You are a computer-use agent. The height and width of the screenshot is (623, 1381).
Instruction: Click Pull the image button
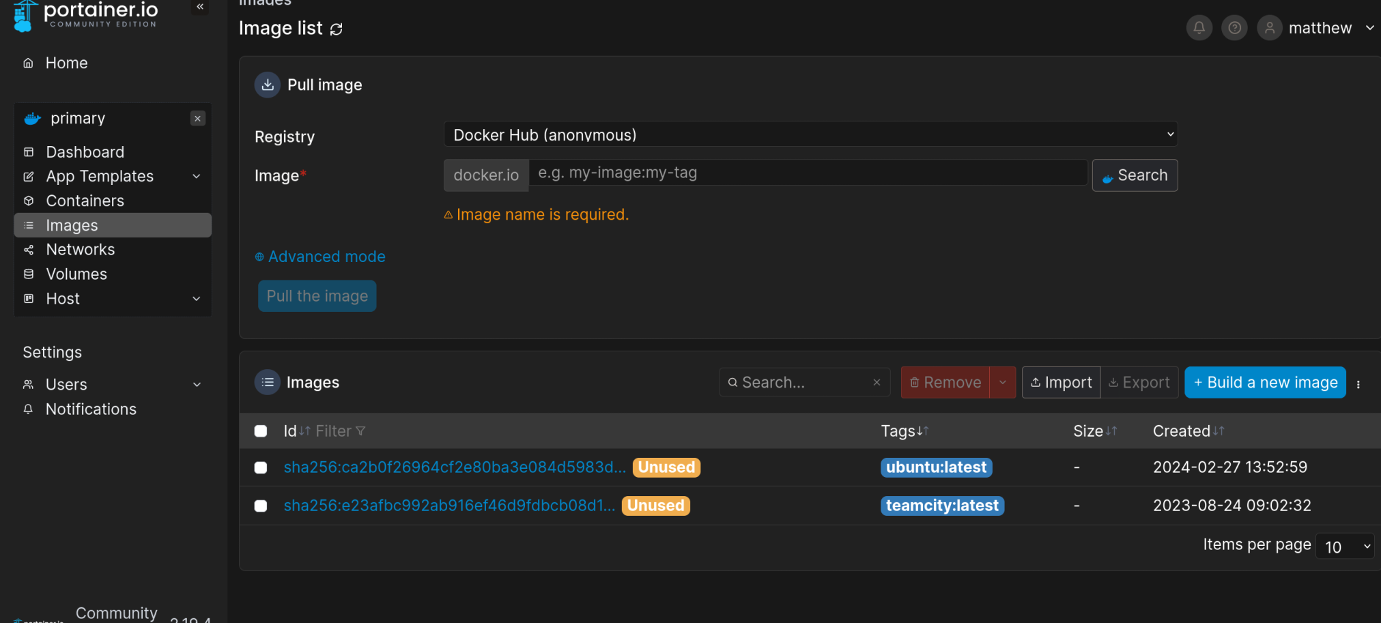coord(317,296)
